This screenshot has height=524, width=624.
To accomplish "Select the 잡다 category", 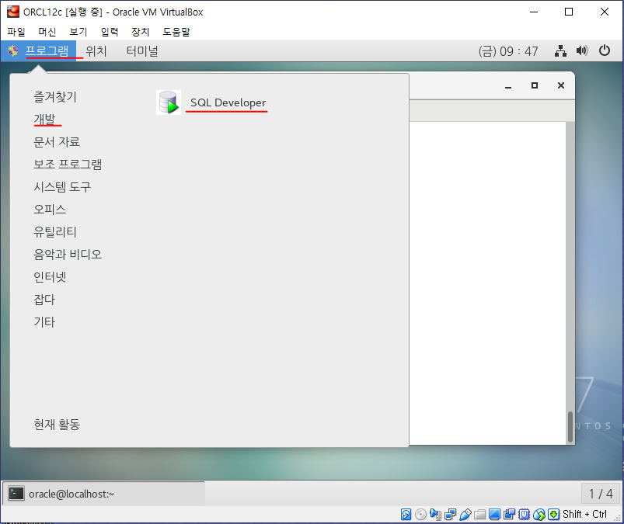I will click(44, 300).
